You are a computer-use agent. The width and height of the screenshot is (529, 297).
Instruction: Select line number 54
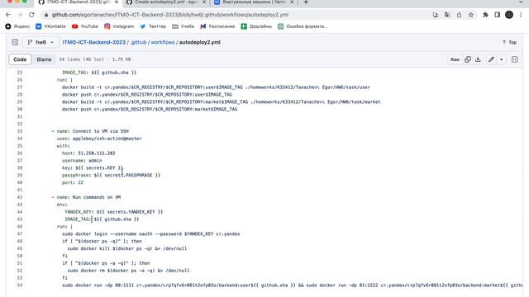point(20,285)
